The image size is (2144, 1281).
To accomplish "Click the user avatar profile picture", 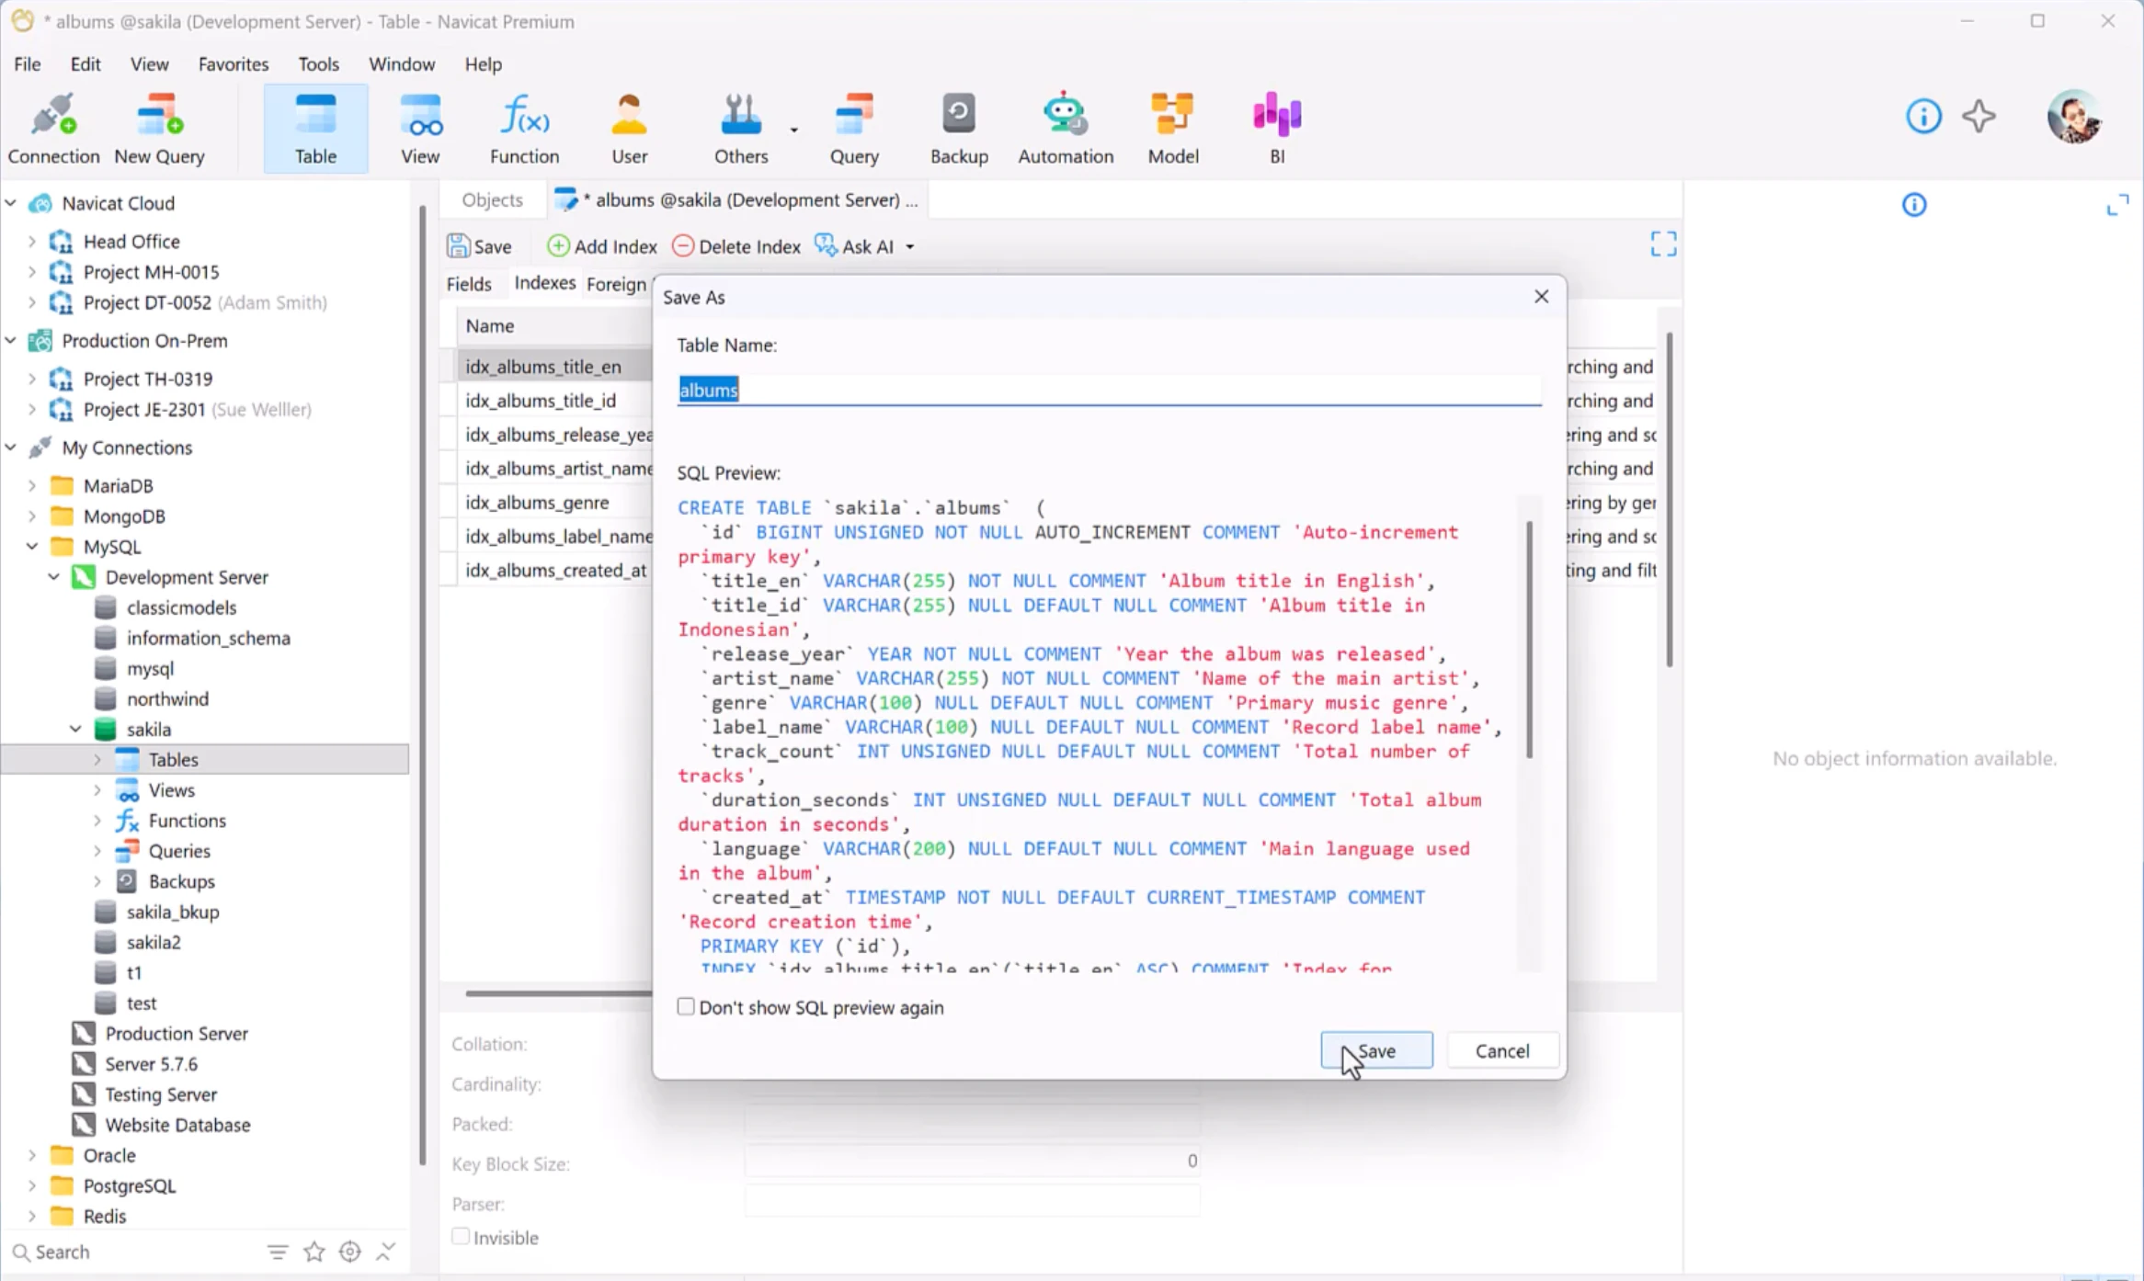I will [2073, 117].
